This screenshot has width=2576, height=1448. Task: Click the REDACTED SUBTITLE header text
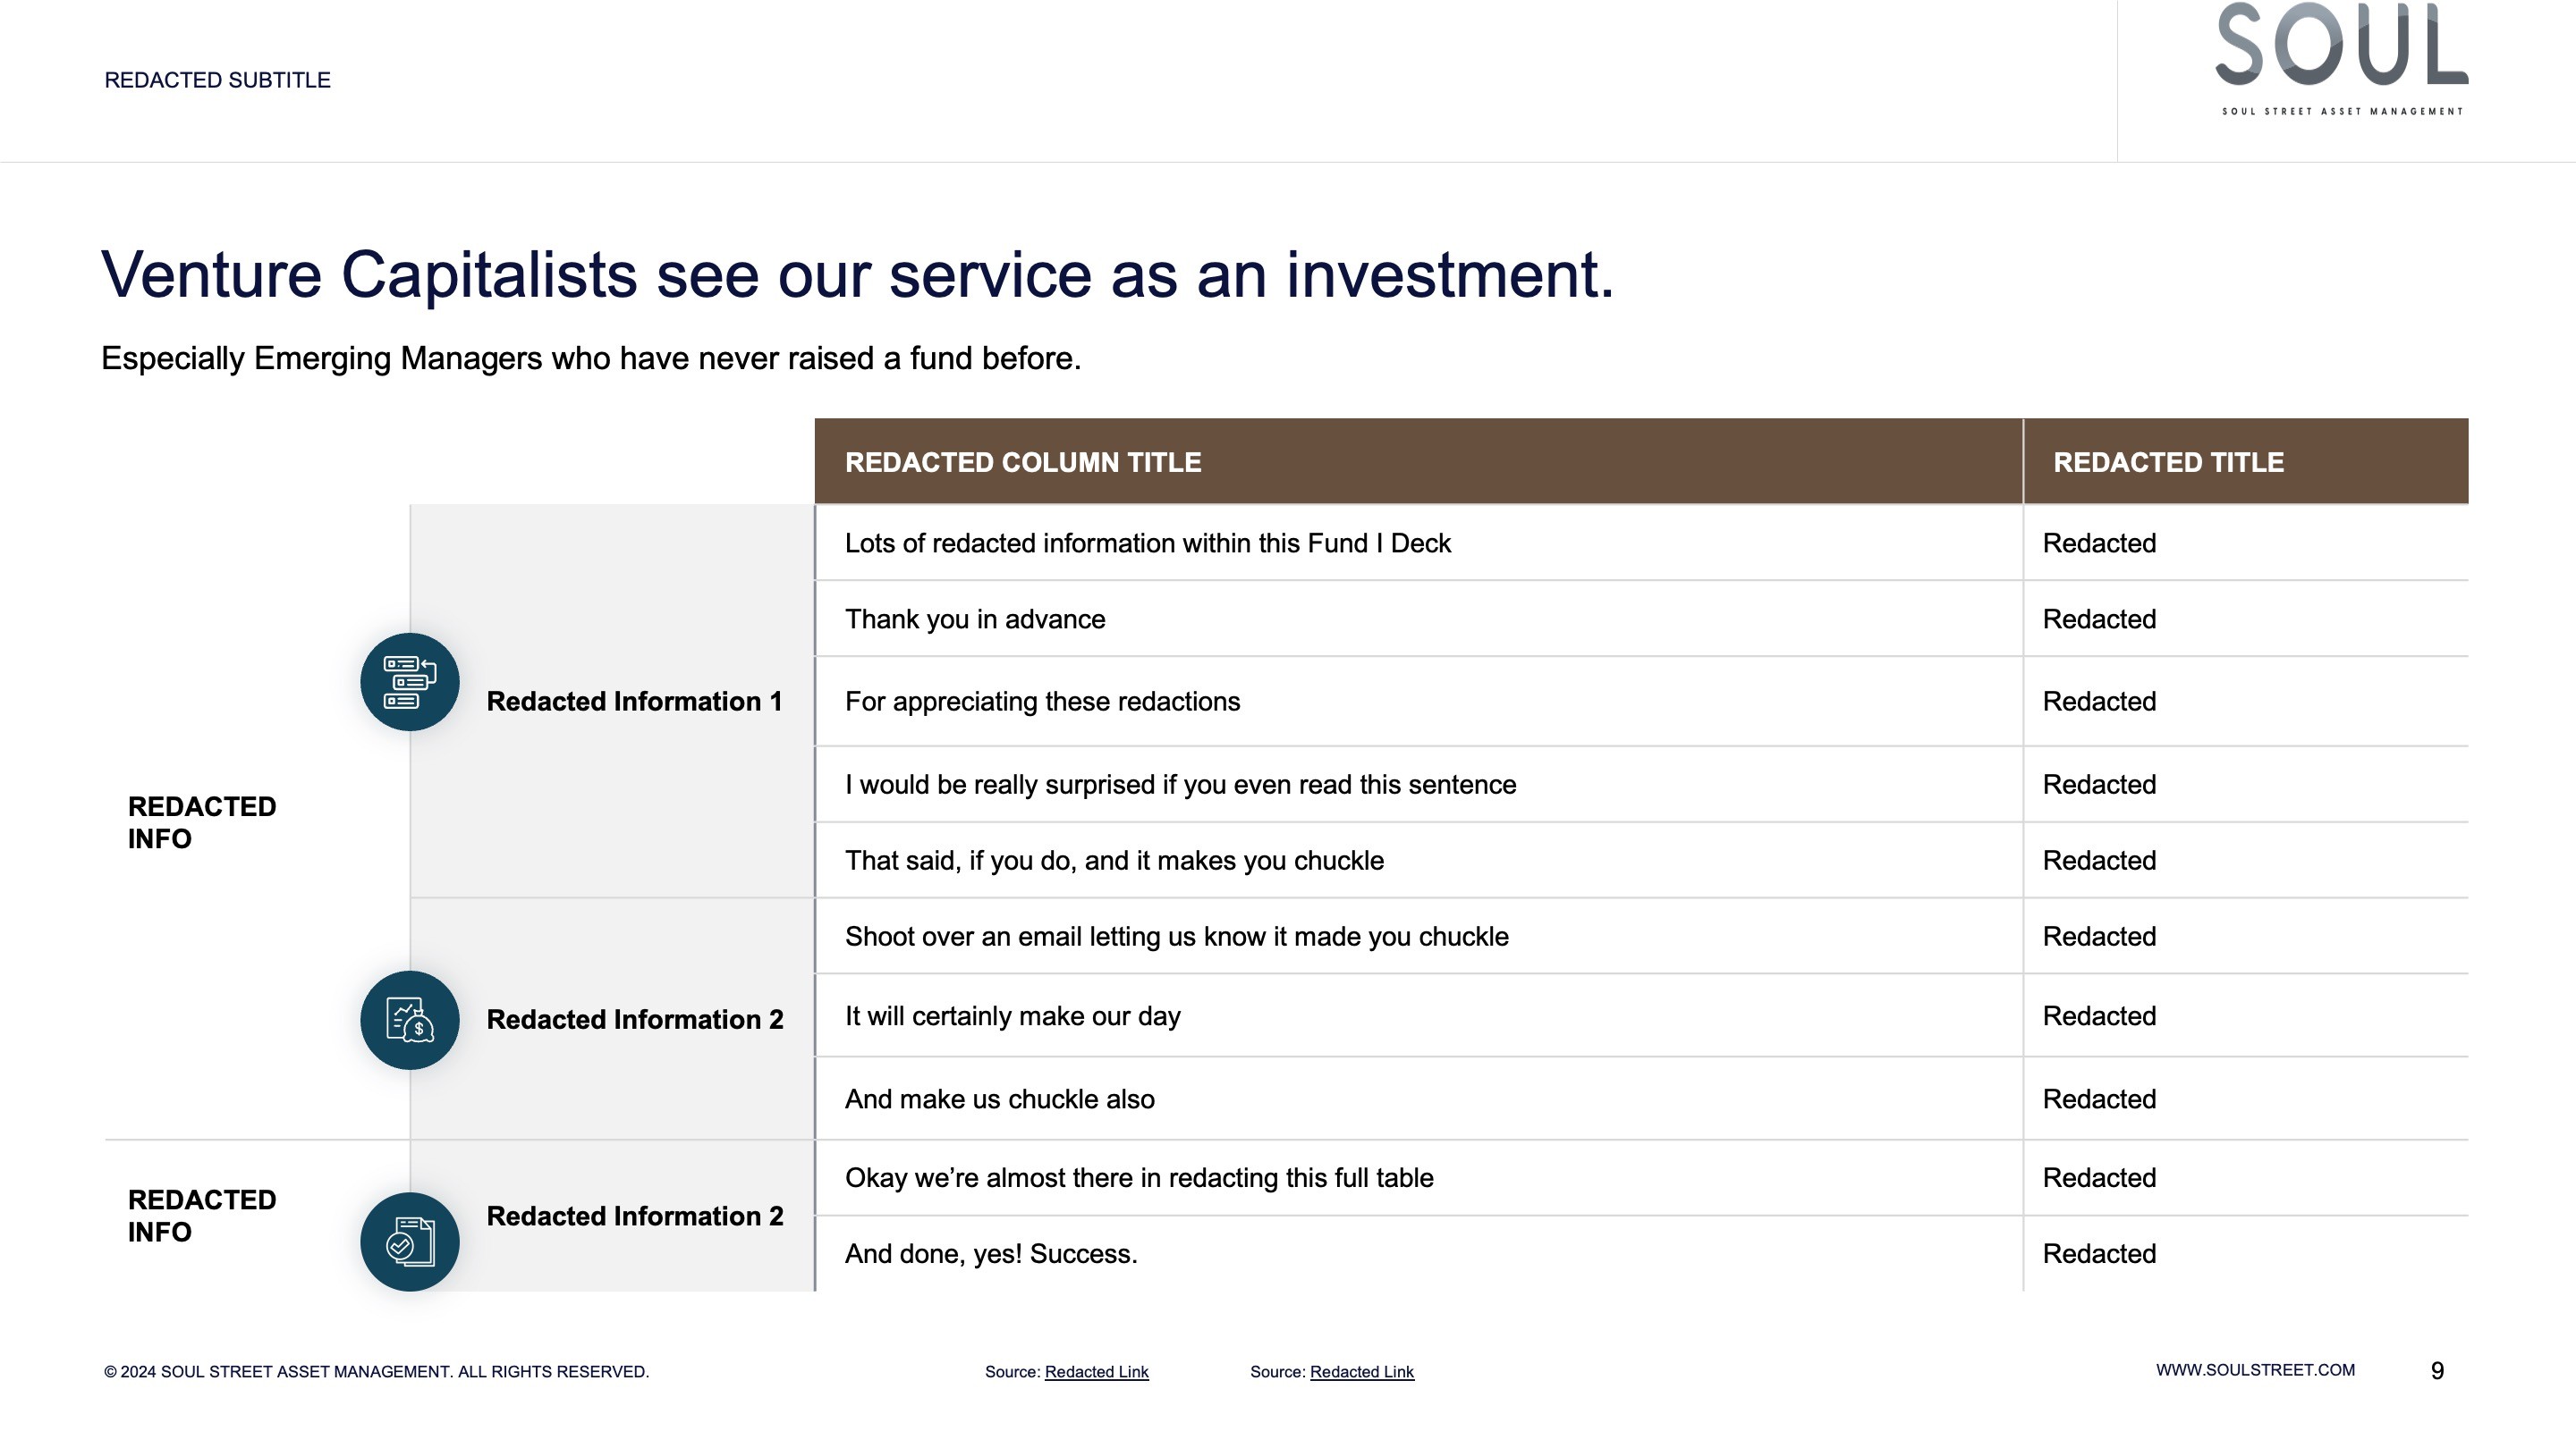point(217,80)
